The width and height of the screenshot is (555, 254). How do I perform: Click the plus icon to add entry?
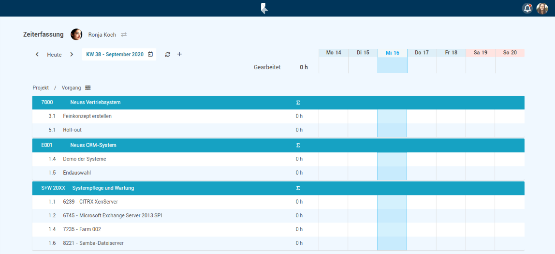pos(179,54)
